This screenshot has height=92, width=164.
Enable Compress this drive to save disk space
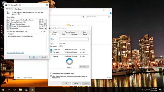point(51,74)
